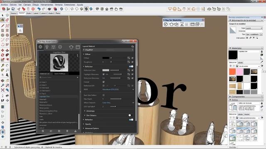Click the Print icon in the toolbar

49,9
